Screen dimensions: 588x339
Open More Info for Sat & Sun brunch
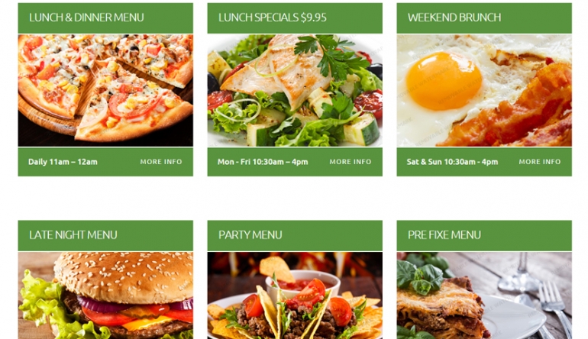pyautogui.click(x=540, y=162)
